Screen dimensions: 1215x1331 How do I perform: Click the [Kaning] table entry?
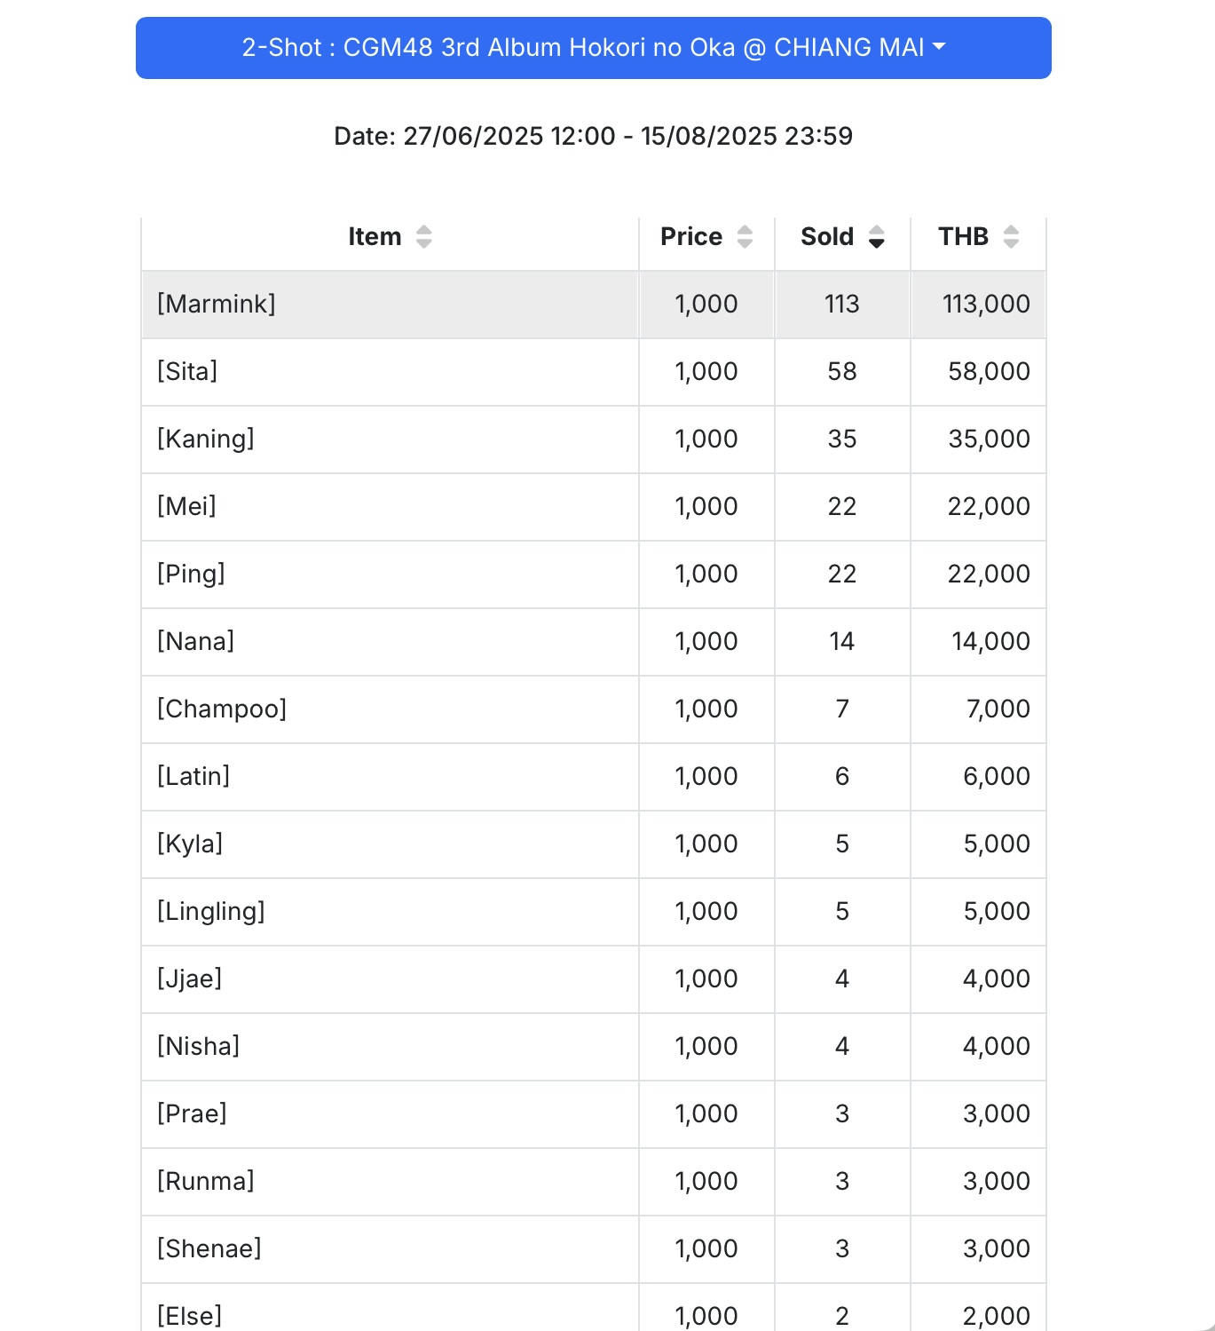(x=206, y=440)
